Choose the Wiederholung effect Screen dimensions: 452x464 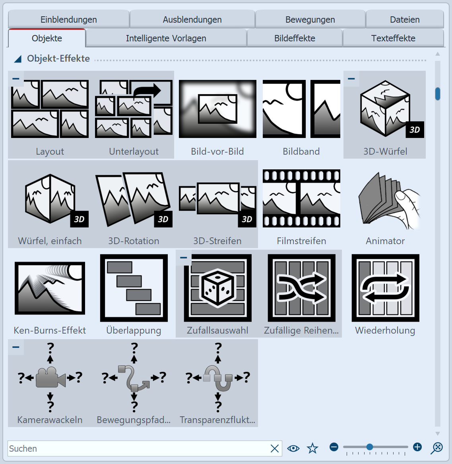point(385,288)
